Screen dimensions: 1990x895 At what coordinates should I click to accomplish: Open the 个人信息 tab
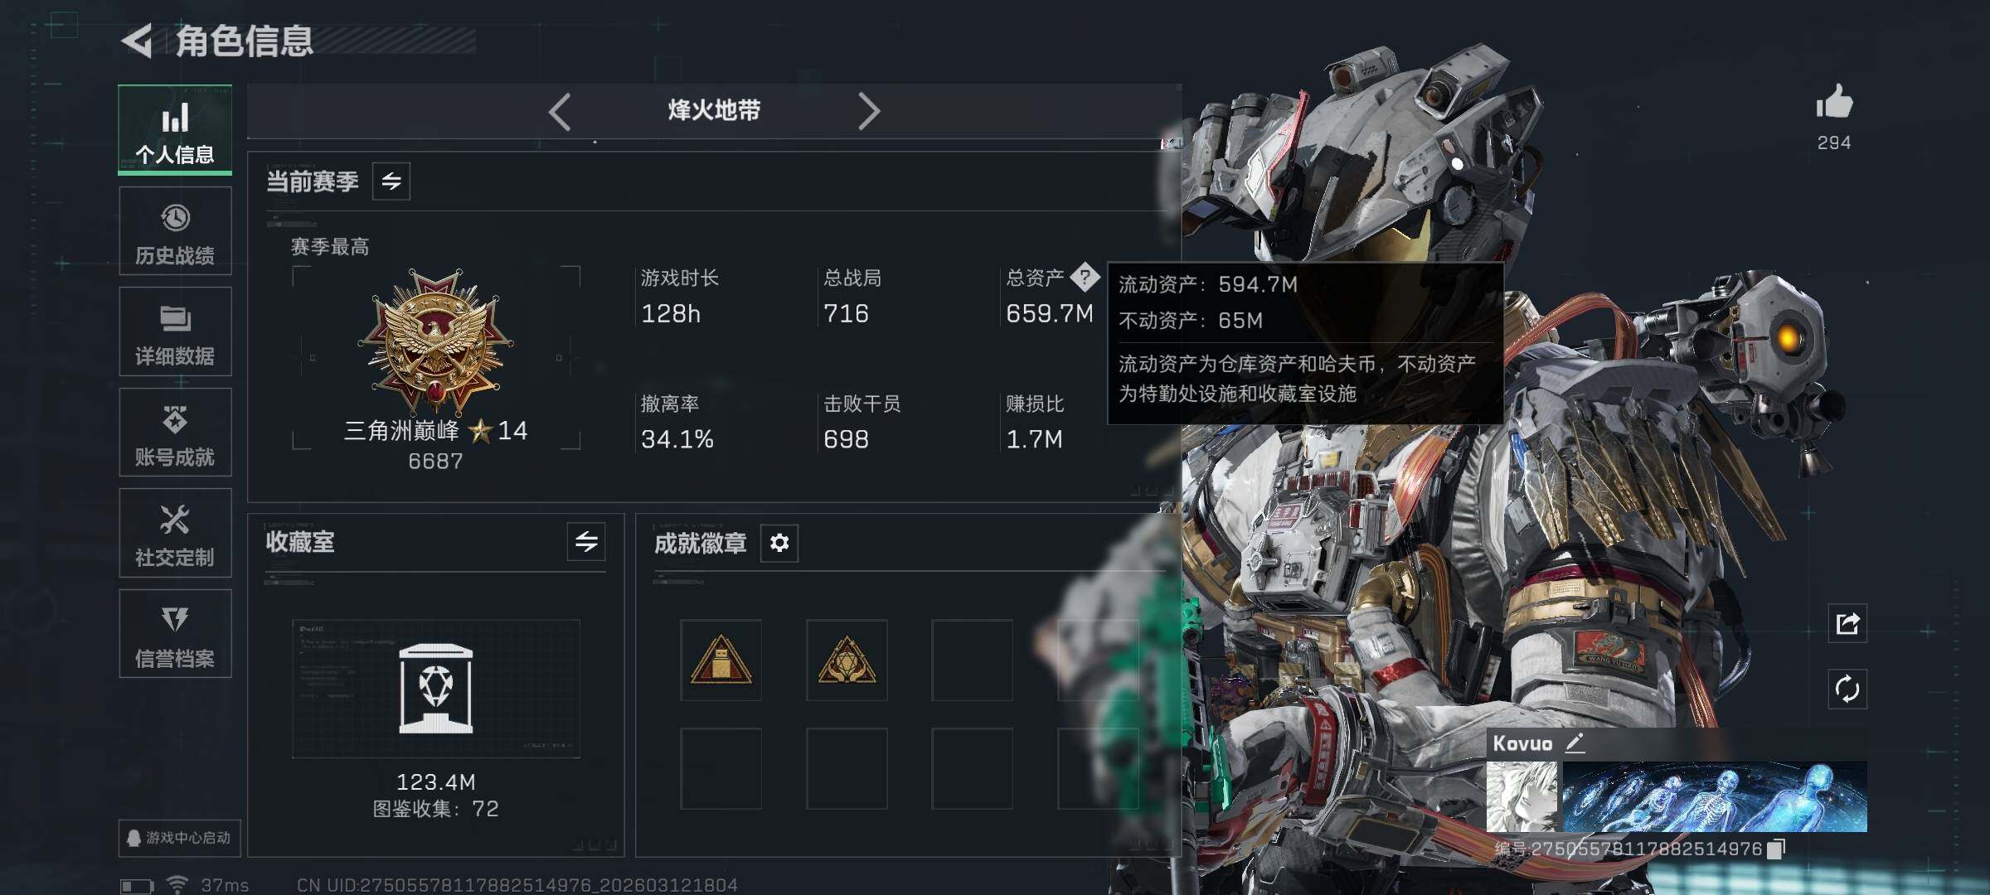tap(175, 130)
